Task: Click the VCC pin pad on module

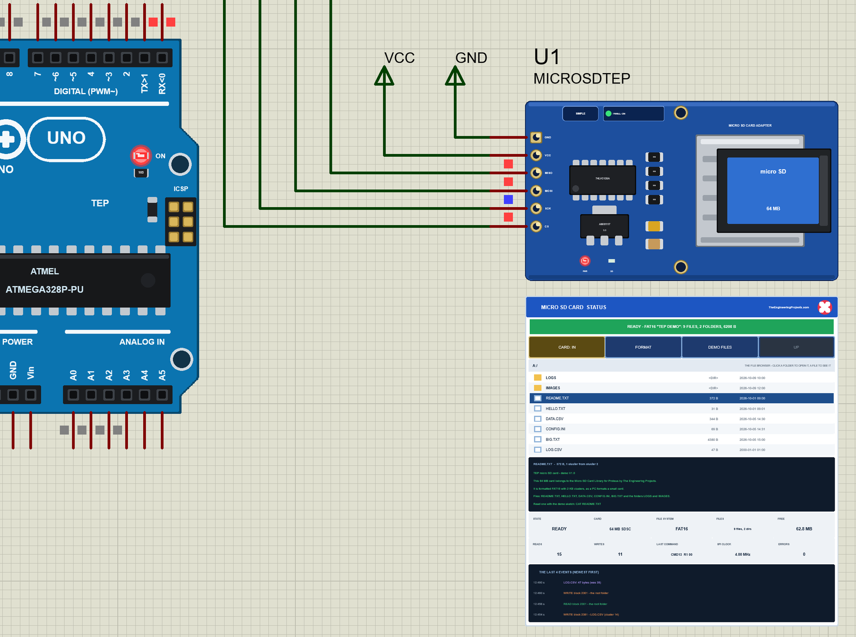Action: [x=536, y=155]
